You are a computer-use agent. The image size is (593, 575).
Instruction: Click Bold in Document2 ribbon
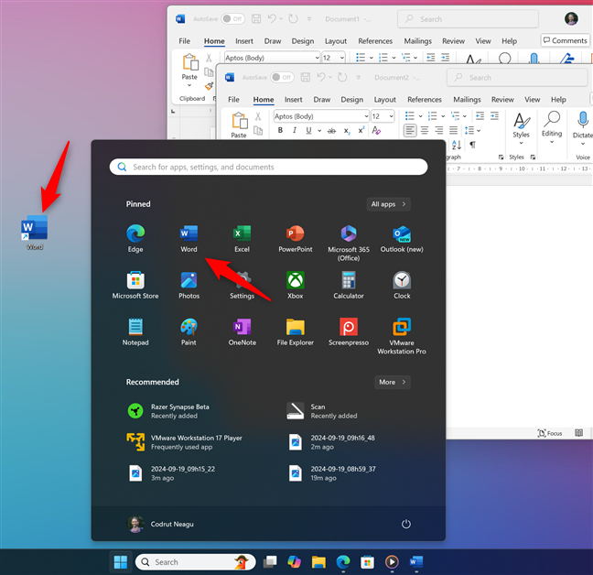pos(280,131)
